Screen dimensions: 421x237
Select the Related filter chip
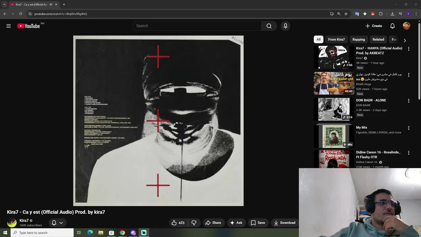click(x=378, y=39)
